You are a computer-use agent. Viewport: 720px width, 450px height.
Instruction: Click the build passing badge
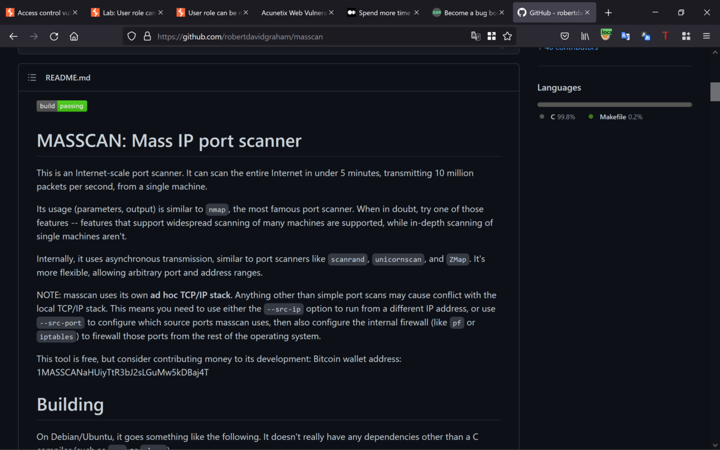point(62,106)
